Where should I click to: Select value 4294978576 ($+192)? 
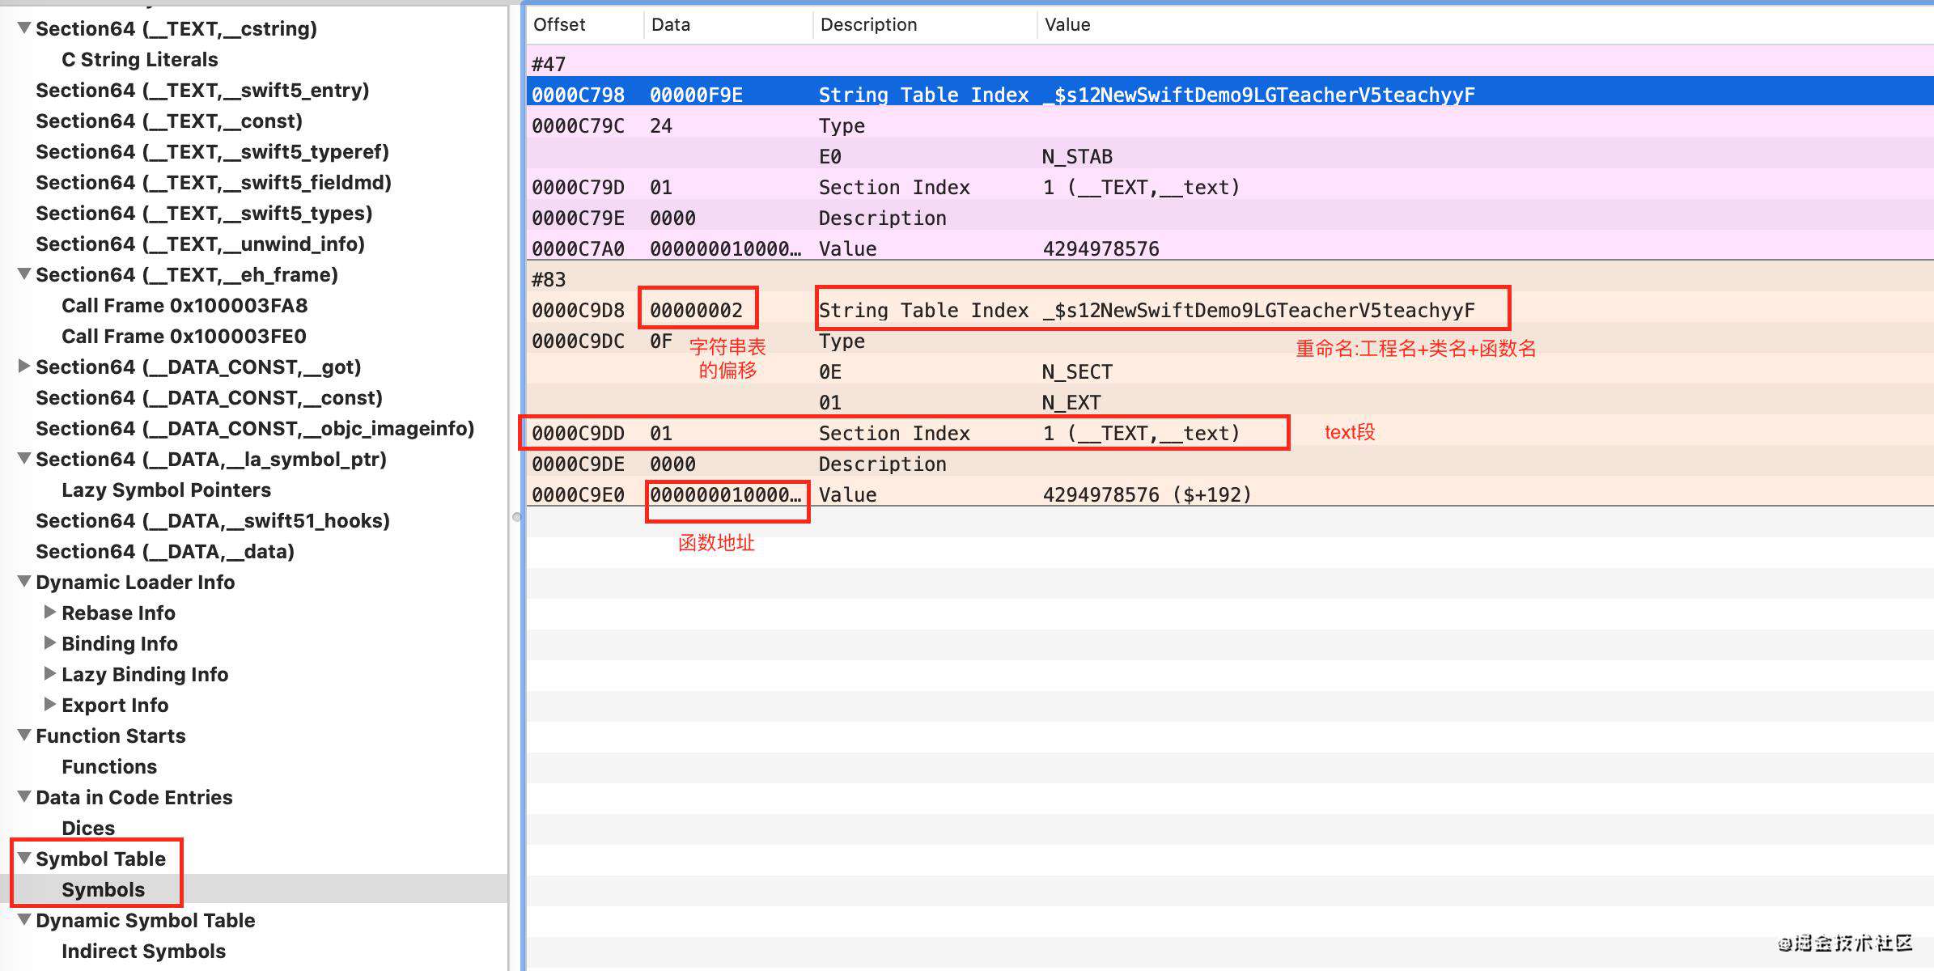(x=1147, y=494)
